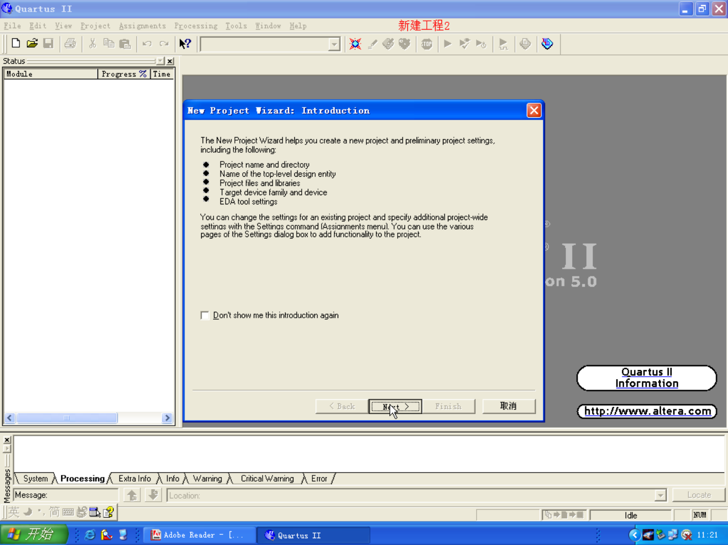Click the 取消 cancel button
This screenshot has height=545, width=728.
[x=509, y=406]
